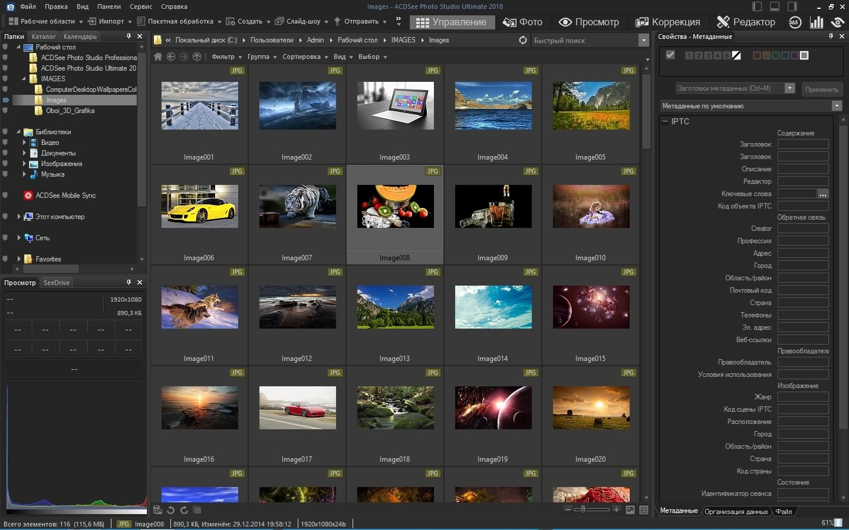Rotate image left with counterclockwise icon

click(x=170, y=510)
